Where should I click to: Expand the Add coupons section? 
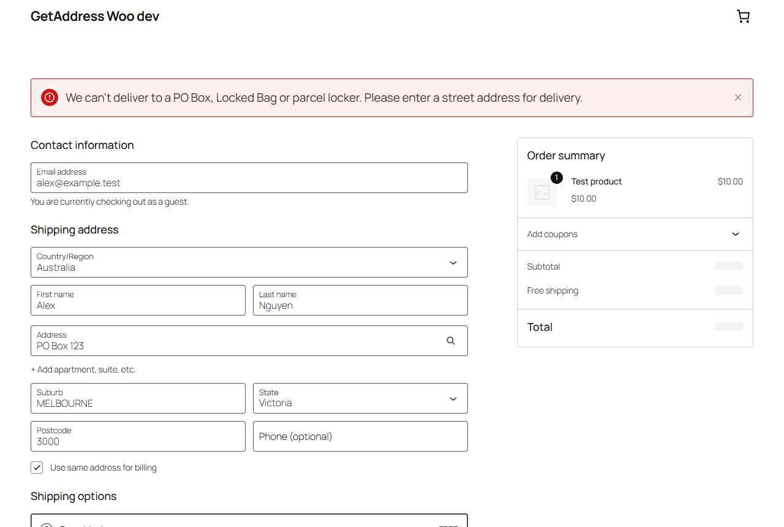[x=635, y=234]
